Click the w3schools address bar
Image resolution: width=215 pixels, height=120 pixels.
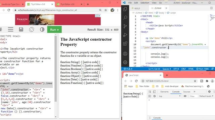click(x=55, y=10)
